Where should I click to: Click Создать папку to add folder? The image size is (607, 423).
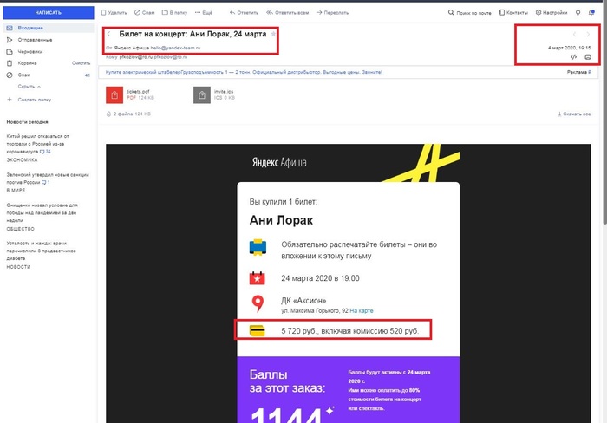tap(34, 100)
